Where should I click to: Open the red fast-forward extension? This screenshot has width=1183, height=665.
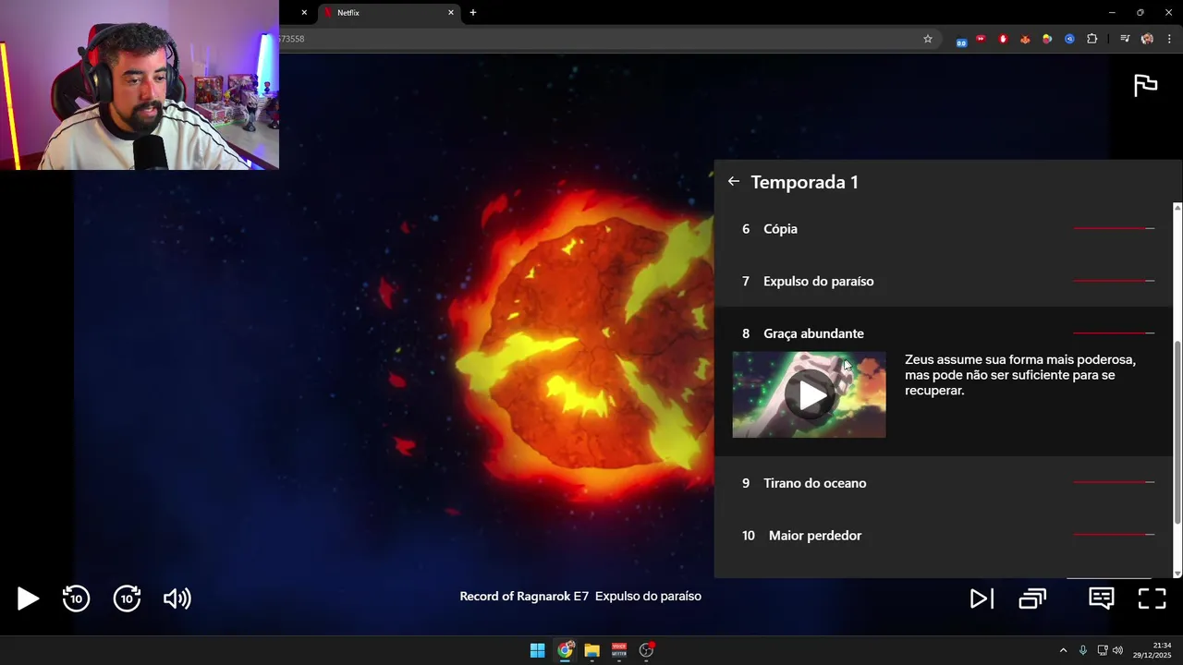click(981, 39)
